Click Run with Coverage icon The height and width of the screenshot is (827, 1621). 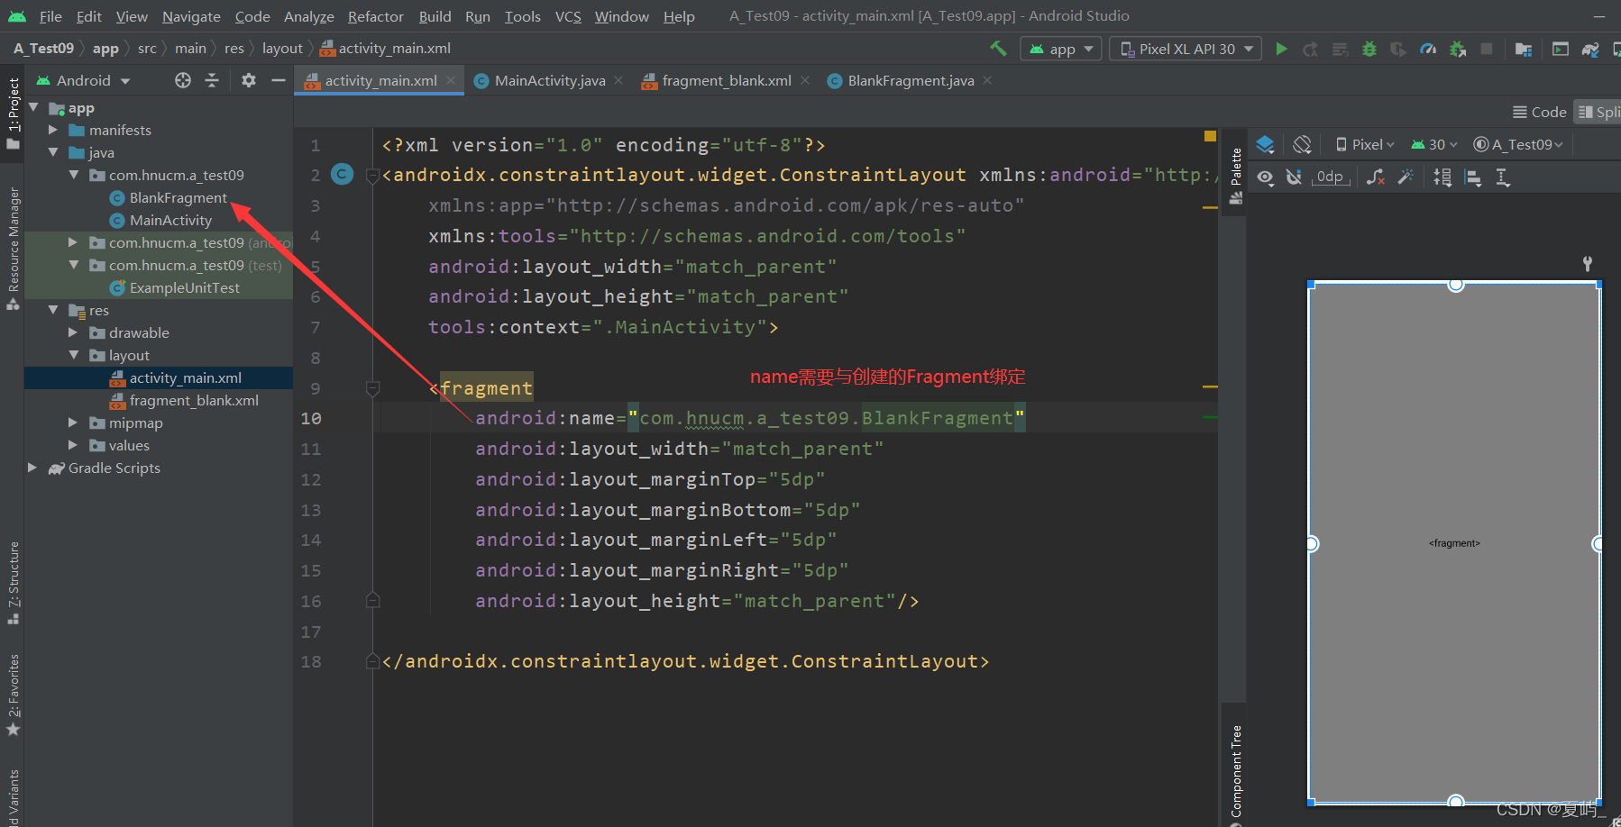pos(1398,49)
